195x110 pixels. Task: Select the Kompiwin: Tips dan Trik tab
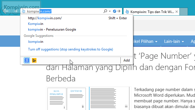[151, 12]
